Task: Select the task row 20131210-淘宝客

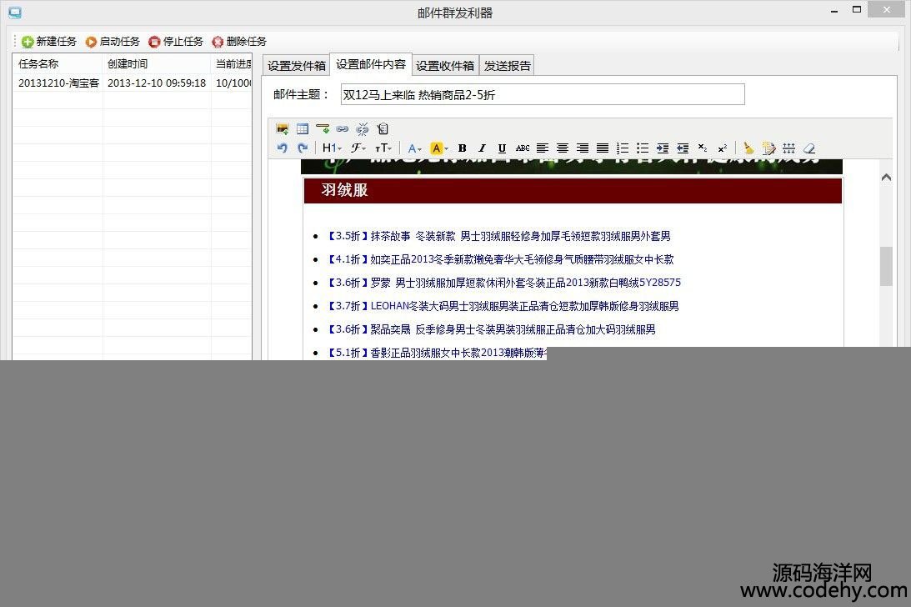Action: coord(133,83)
